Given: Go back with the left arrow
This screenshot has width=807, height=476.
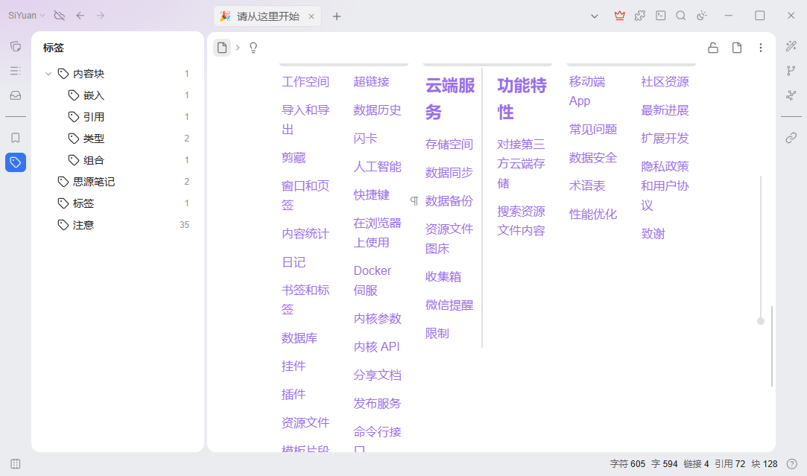Looking at the screenshot, I should pyautogui.click(x=80, y=16).
